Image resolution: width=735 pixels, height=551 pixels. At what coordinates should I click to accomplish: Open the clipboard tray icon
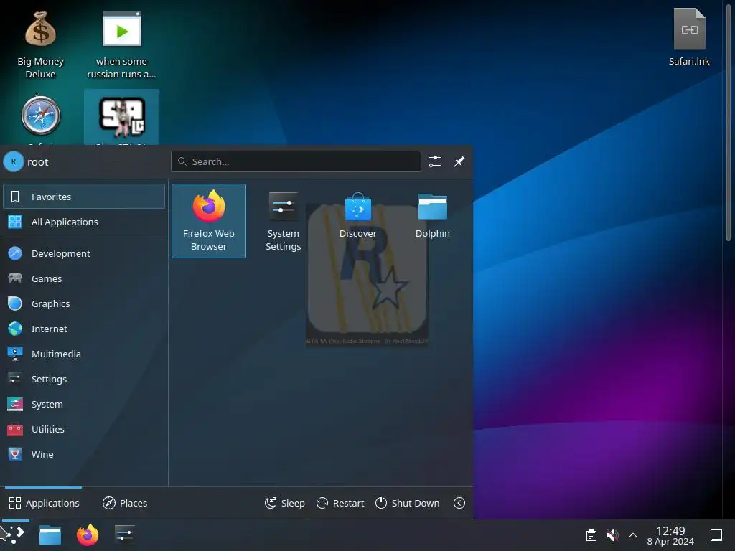tap(591, 535)
